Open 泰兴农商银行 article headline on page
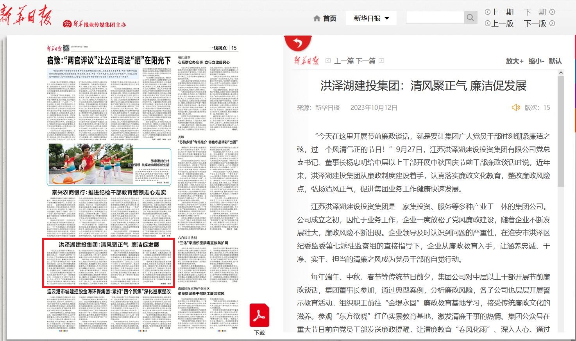 pyautogui.click(x=109, y=193)
